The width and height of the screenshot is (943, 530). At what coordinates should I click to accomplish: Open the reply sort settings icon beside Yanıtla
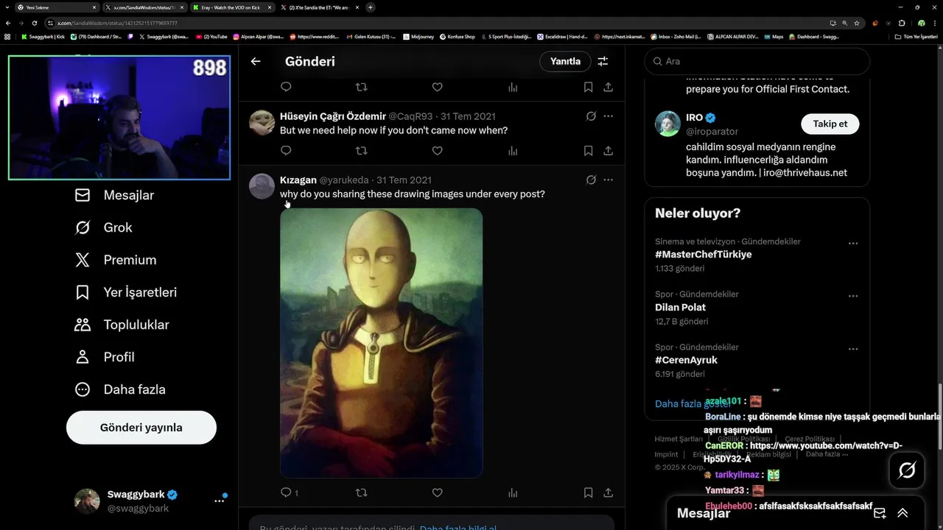point(603,61)
